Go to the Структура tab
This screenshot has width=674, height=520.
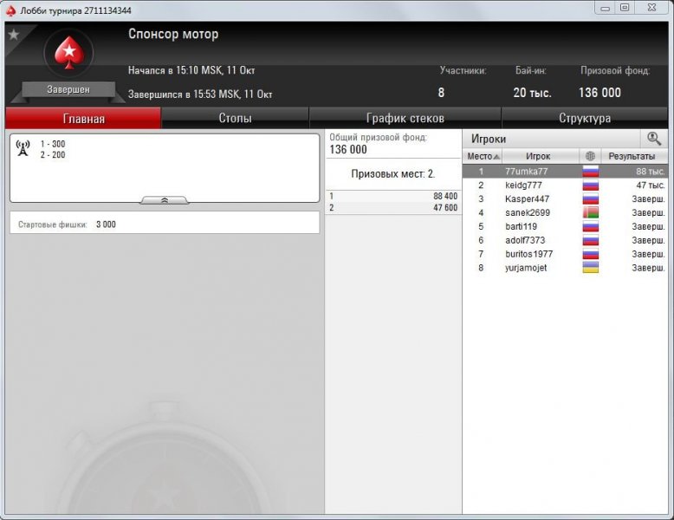point(584,118)
